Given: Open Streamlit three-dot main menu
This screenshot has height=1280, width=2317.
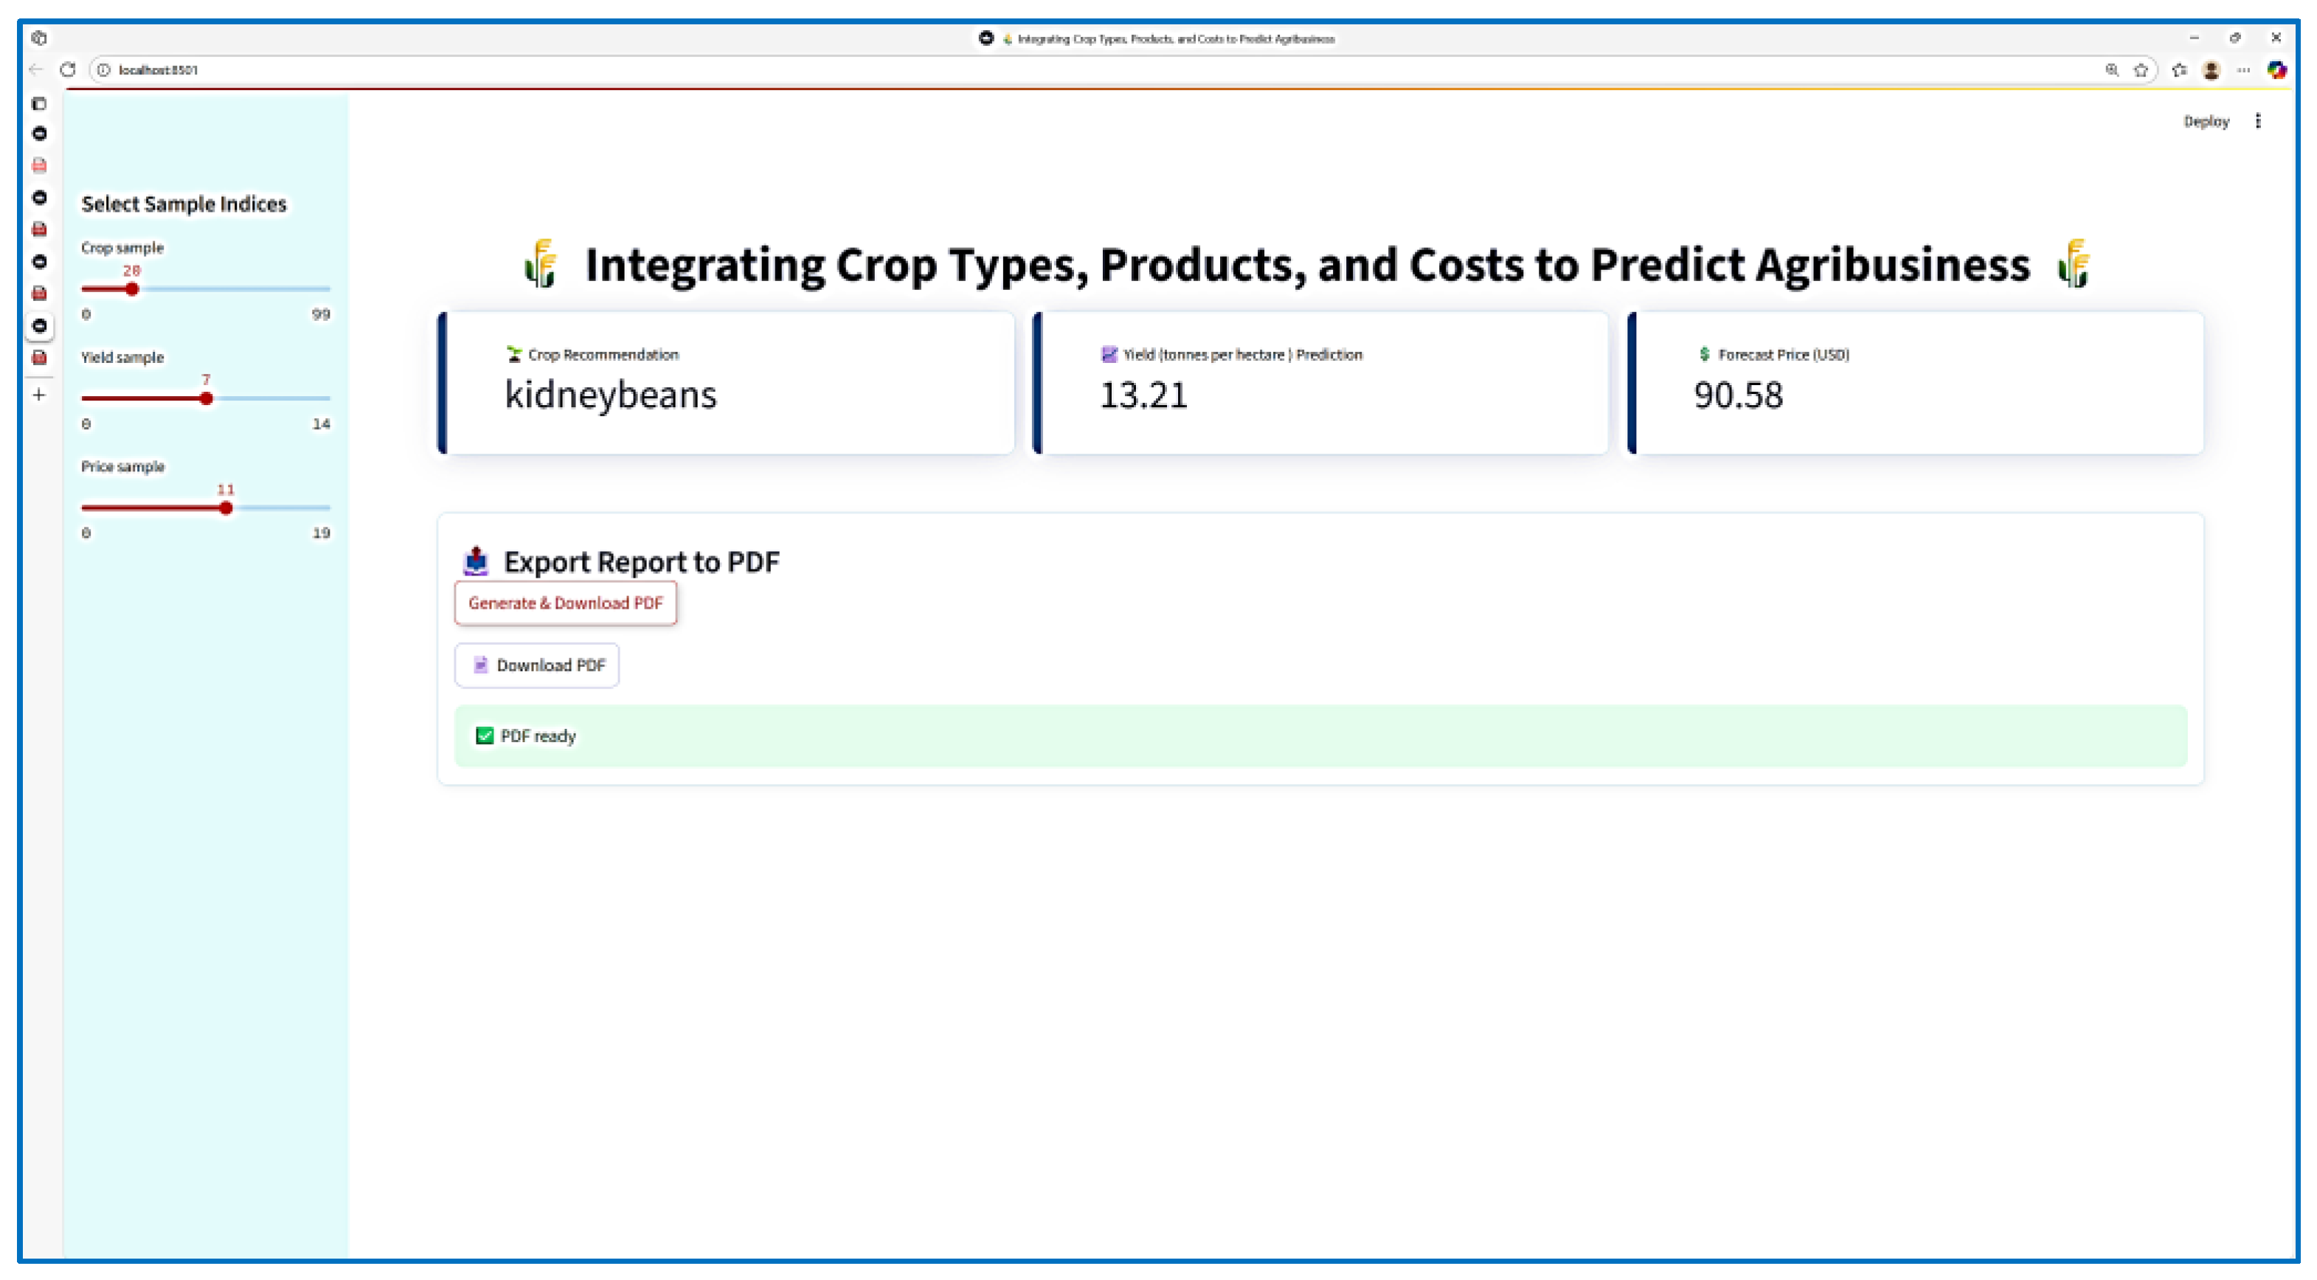Looking at the screenshot, I should point(2258,120).
